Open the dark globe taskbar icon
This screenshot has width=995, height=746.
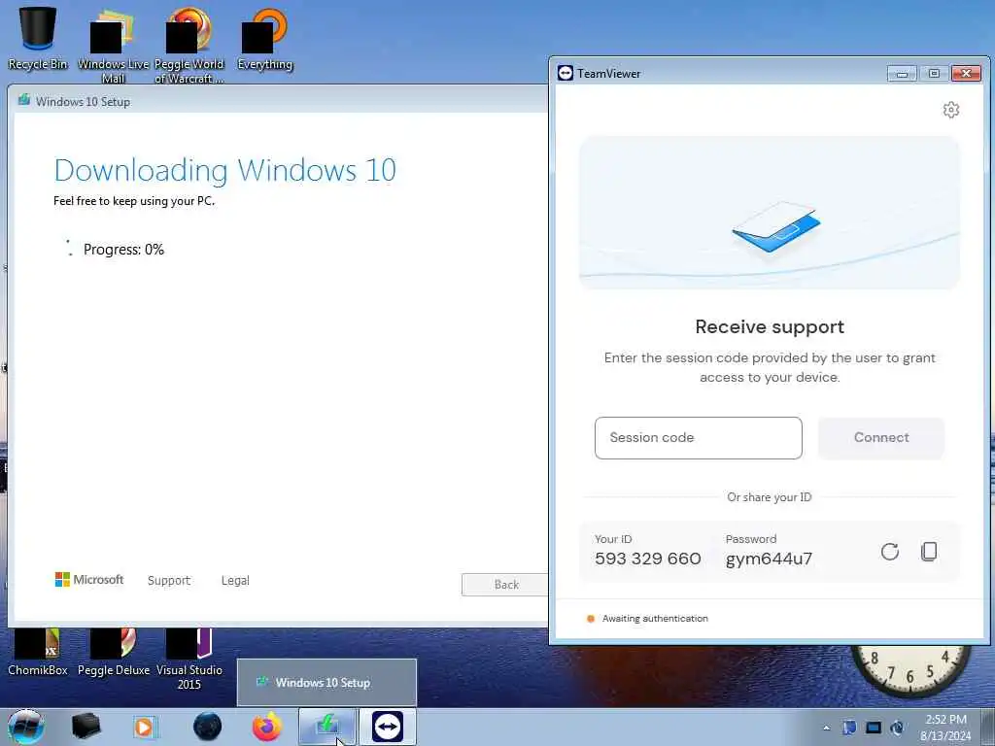click(208, 727)
